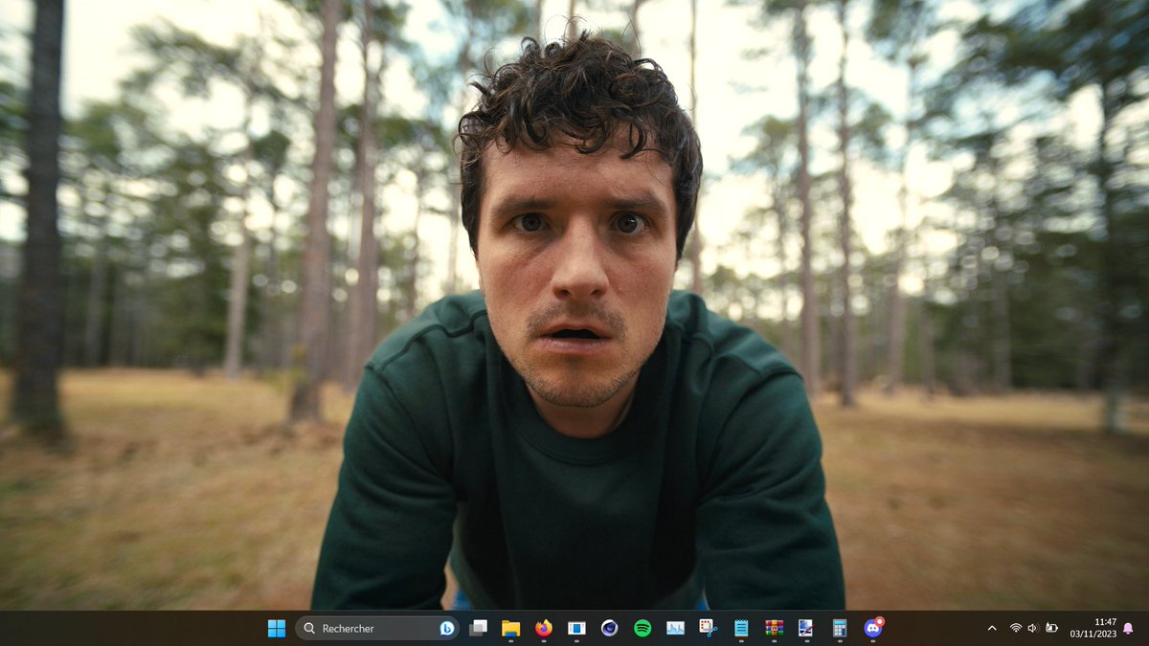Image resolution: width=1149 pixels, height=646 pixels.
Task: Open Notepad from the taskbar
Action: (741, 628)
